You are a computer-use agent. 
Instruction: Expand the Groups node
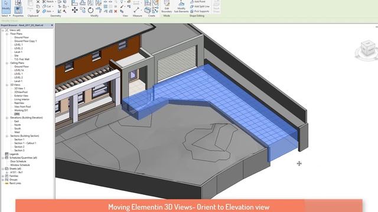[x=3, y=180]
